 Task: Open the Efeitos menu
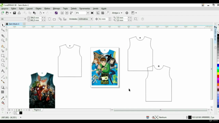[x=47, y=9]
